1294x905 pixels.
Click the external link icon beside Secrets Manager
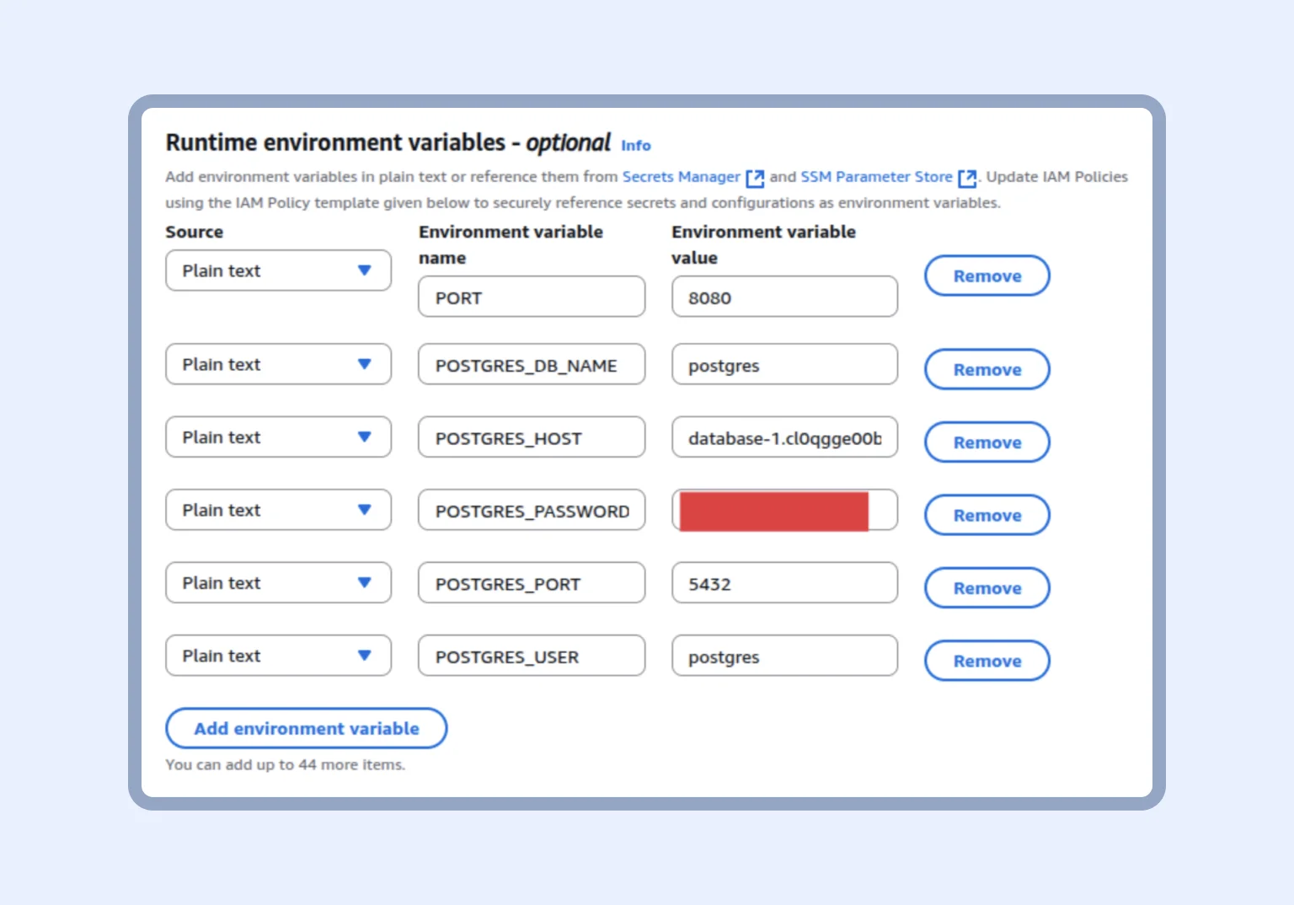pyautogui.click(x=755, y=177)
